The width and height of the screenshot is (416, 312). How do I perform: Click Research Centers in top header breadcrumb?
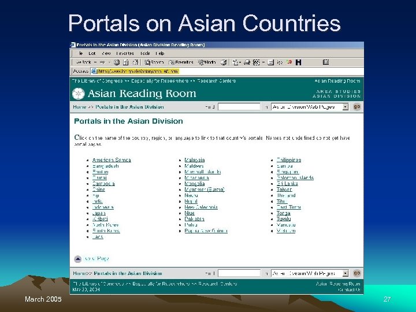point(217,81)
